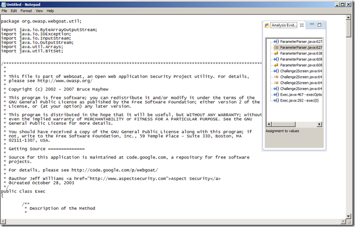355x227 pixels.
Task: Open the View menu
Action: [39, 10]
